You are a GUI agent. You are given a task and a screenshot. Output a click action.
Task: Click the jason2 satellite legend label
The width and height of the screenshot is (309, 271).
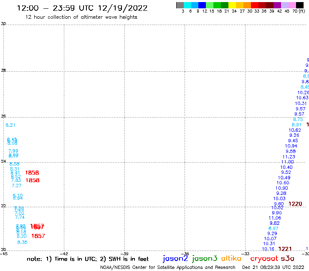click(175, 258)
